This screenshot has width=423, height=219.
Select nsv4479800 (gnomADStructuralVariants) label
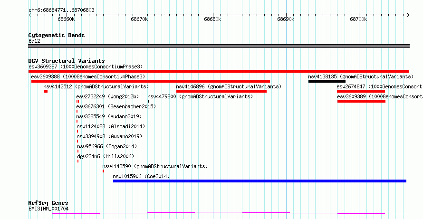200,96
